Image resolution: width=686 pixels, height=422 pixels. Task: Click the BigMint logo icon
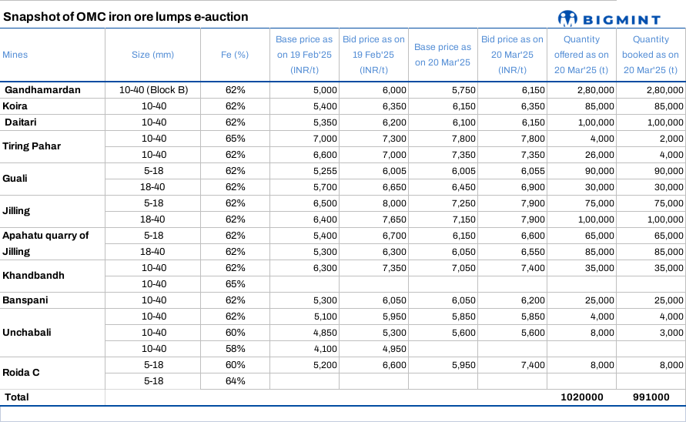(567, 17)
